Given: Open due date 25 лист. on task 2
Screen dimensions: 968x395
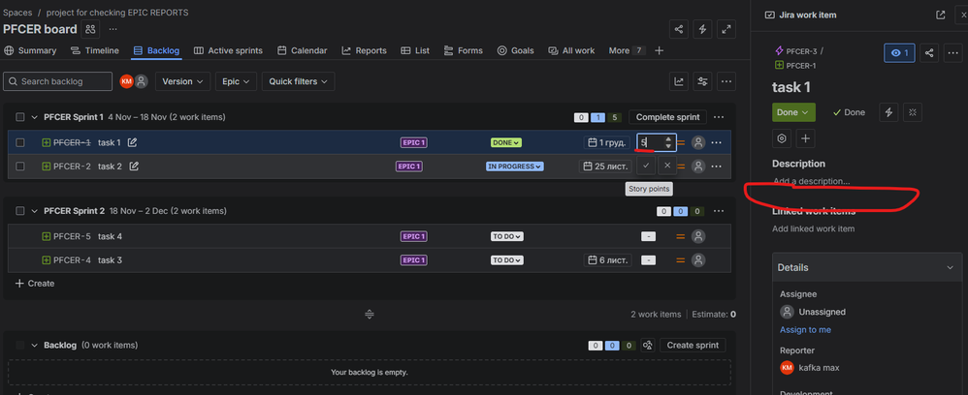Looking at the screenshot, I should [x=605, y=166].
